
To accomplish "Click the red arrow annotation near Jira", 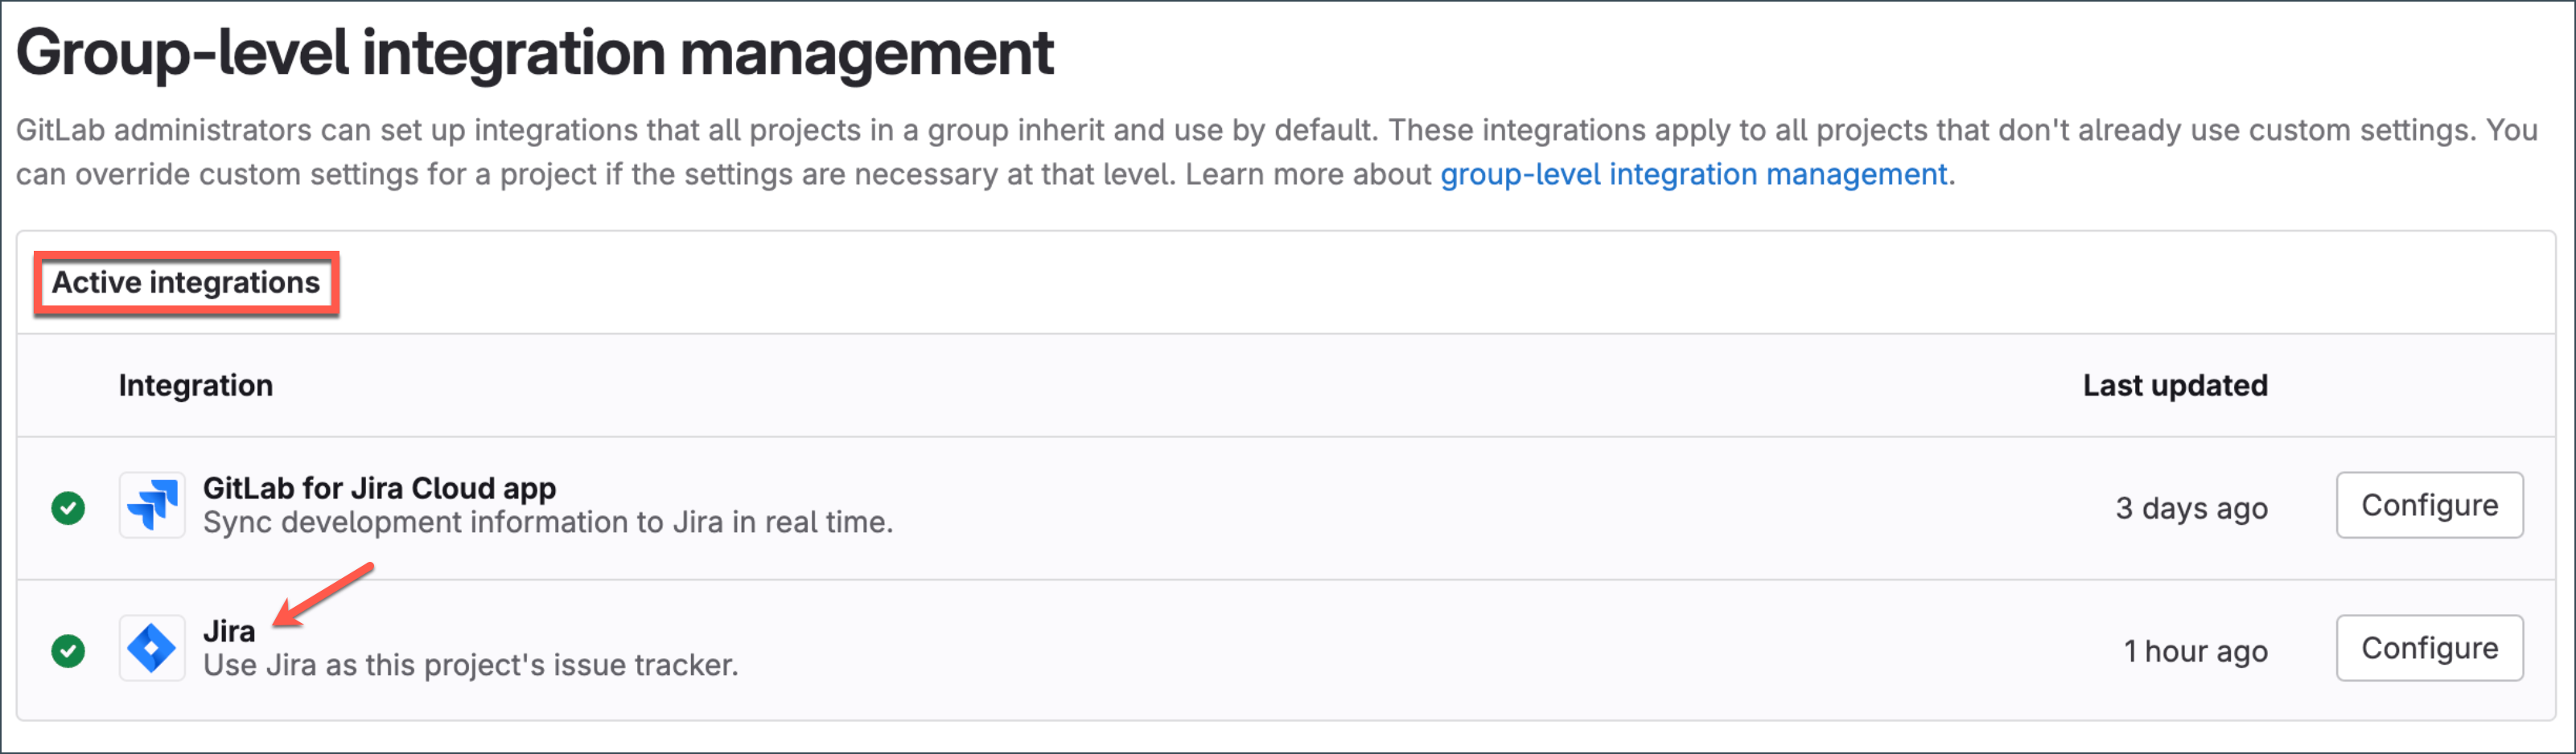I will 324,596.
